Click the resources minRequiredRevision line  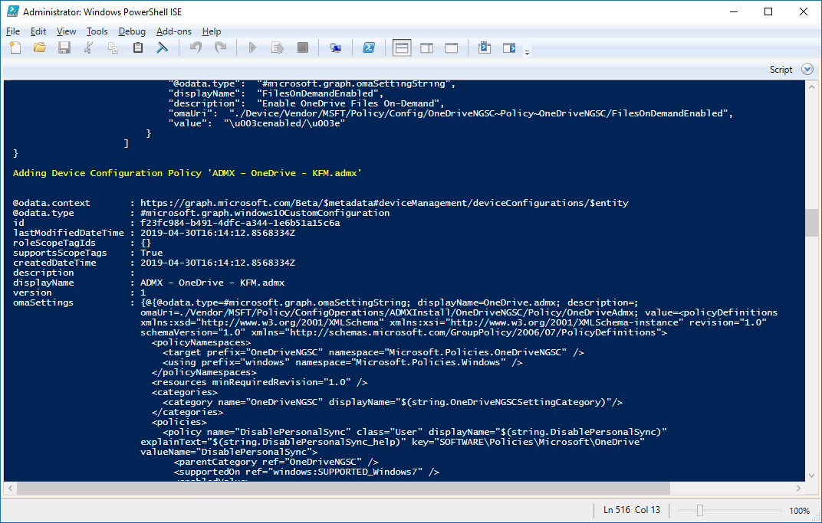[x=259, y=381]
